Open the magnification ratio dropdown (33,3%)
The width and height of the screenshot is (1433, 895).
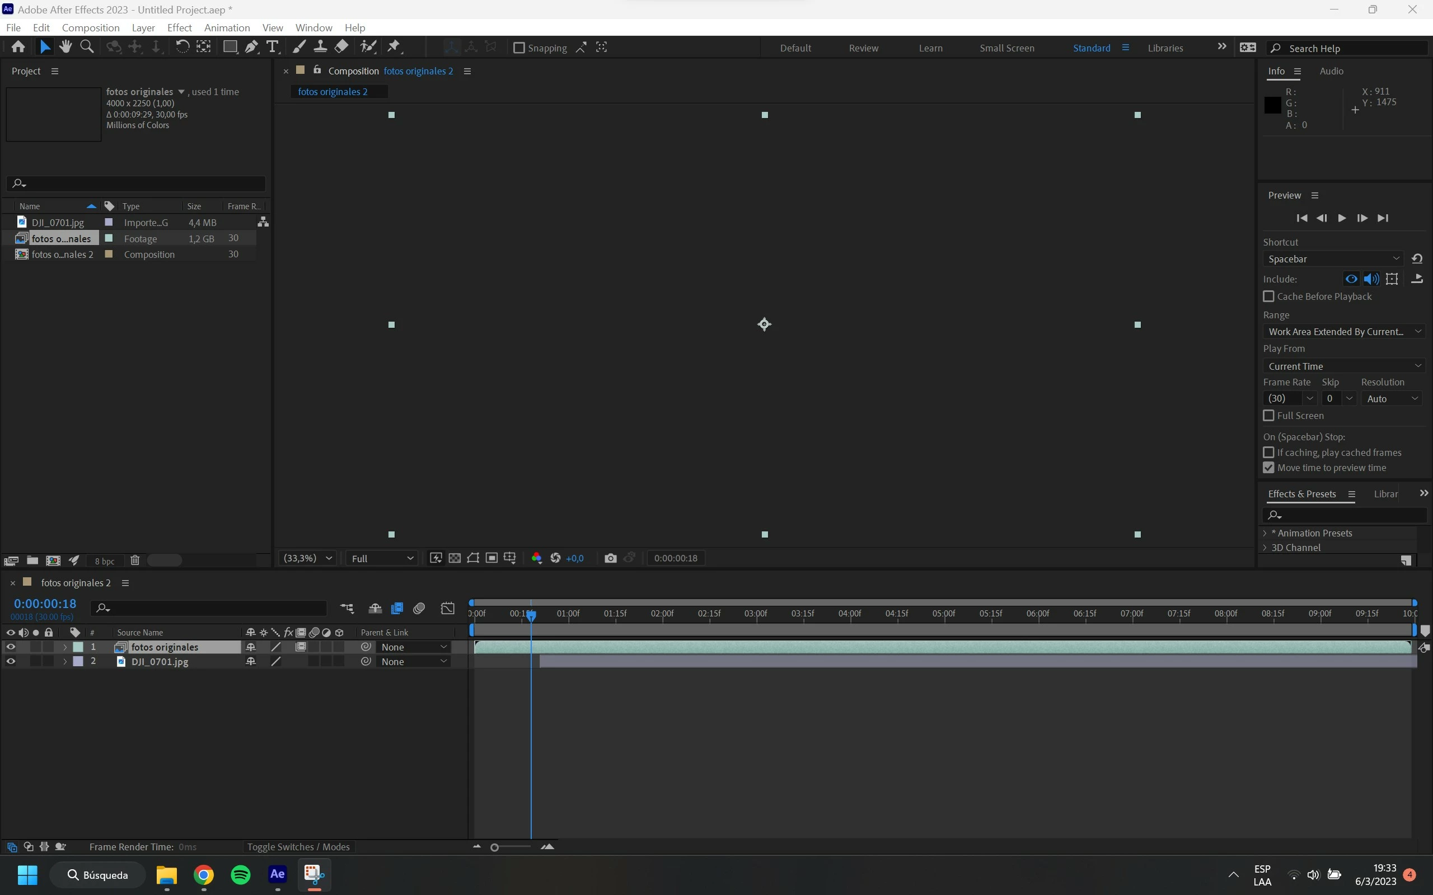(x=307, y=558)
